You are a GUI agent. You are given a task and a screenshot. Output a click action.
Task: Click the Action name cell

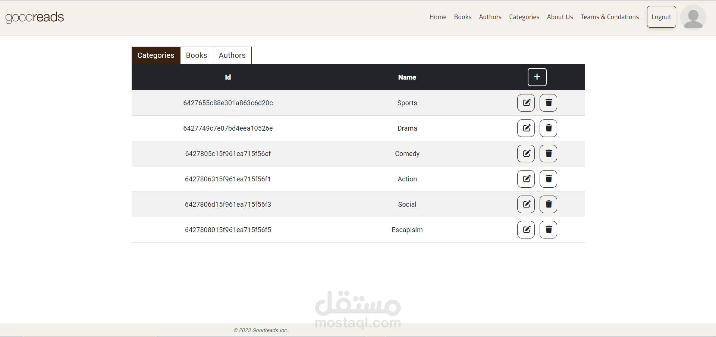(407, 179)
